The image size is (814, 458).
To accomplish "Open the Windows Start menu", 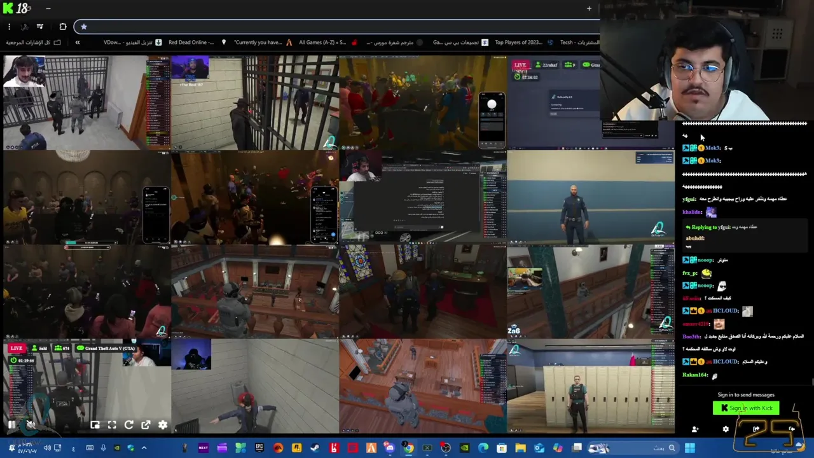I will coord(690,448).
